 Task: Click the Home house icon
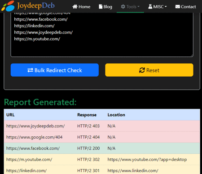[x=75, y=7]
